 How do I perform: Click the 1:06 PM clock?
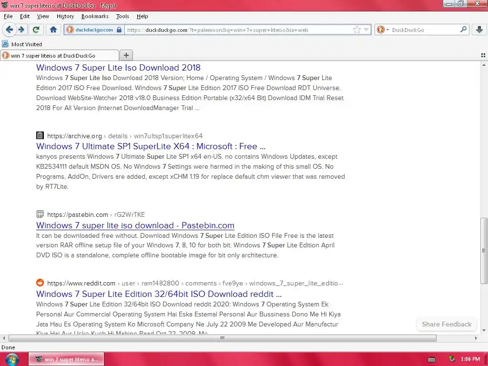coord(470,359)
